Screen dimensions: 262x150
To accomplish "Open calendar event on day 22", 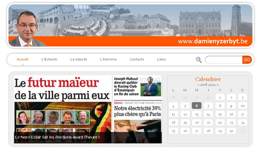I will (220, 122).
